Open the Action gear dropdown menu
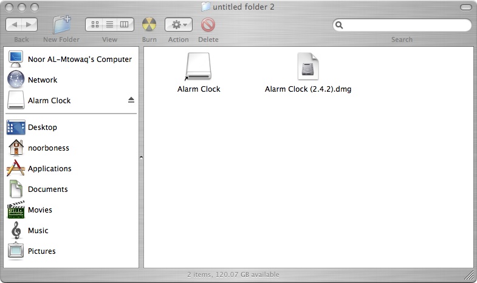 pyautogui.click(x=179, y=25)
